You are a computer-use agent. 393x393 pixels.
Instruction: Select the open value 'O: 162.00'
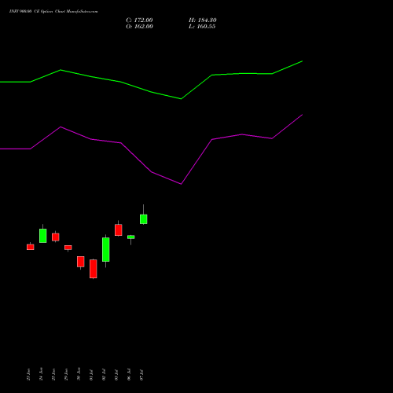click(x=139, y=27)
